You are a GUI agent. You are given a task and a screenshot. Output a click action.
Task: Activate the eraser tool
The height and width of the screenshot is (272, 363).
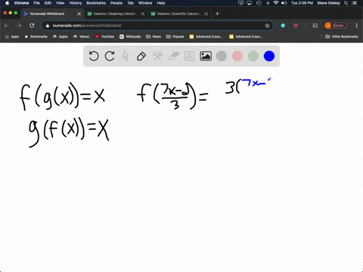click(173, 56)
